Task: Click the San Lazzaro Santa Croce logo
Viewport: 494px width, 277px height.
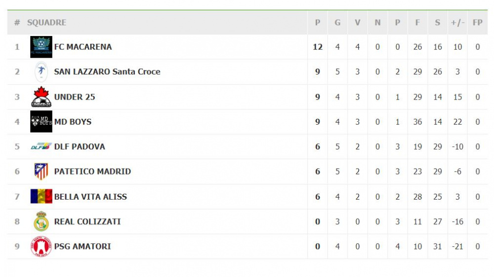Action: point(41,71)
